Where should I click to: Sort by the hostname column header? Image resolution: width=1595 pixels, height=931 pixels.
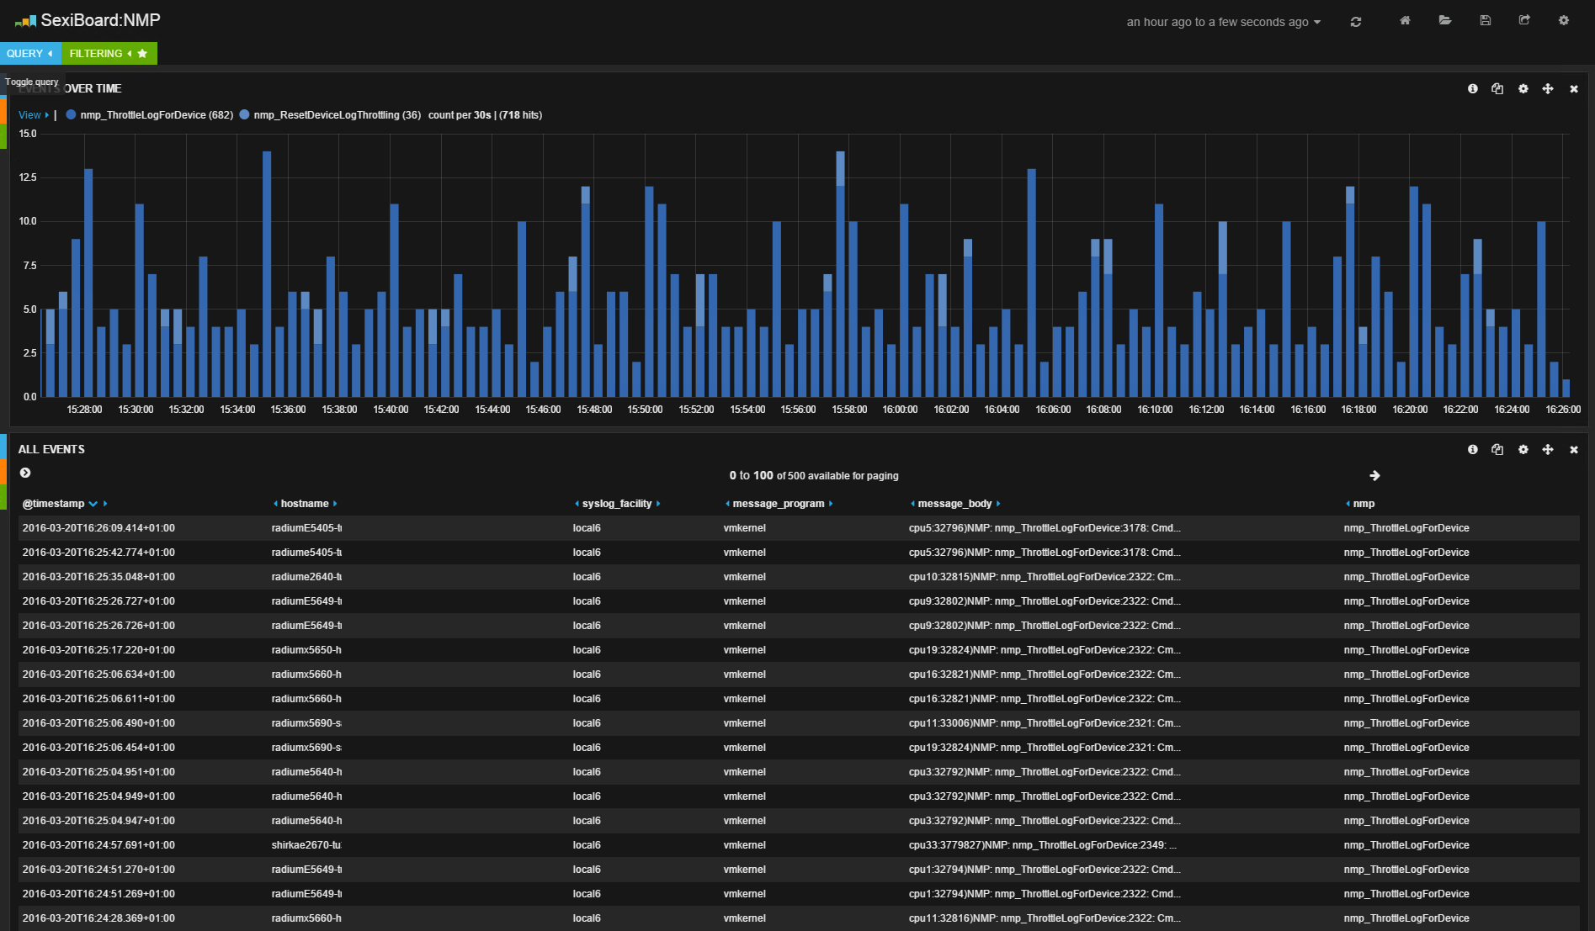pos(304,504)
